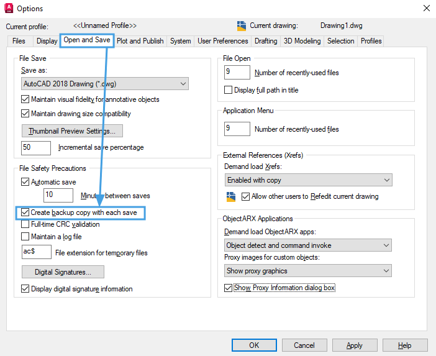Viewport: 436px width, 356px height.
Task: Switch to the Display tab
Action: (47, 41)
